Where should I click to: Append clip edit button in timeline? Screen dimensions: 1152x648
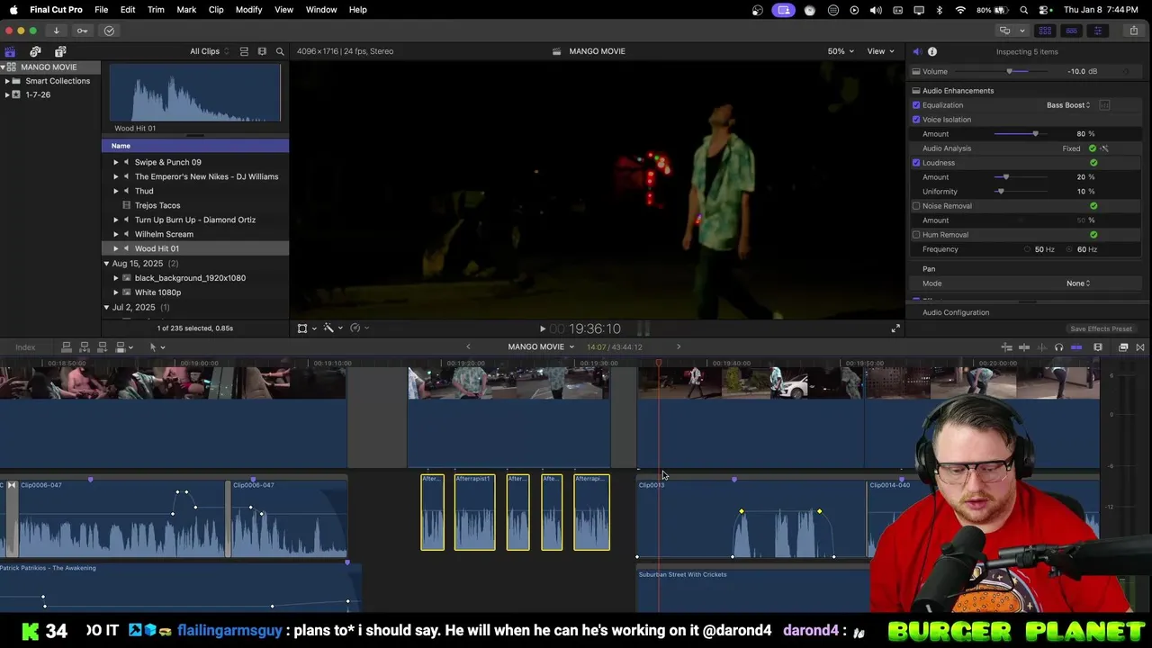point(102,347)
